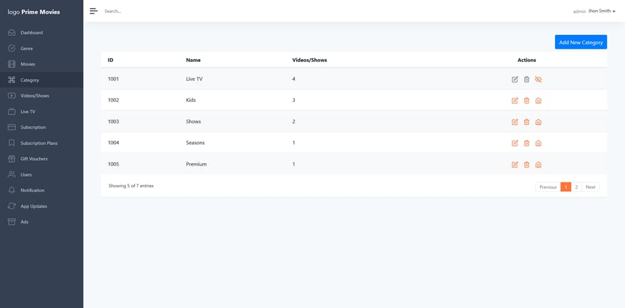Delete the Premium category
625x308 pixels.
pos(526,164)
